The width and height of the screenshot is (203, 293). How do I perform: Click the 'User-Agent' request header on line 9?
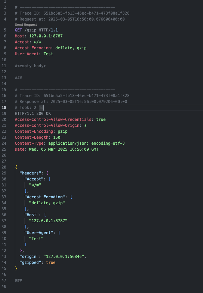27,54
